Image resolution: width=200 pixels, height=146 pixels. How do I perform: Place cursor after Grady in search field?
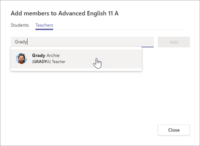coord(27,42)
